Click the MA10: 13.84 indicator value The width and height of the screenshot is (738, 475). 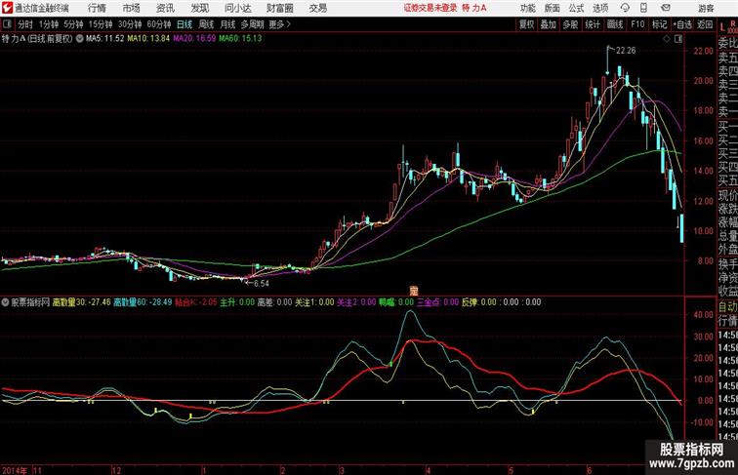(x=148, y=39)
